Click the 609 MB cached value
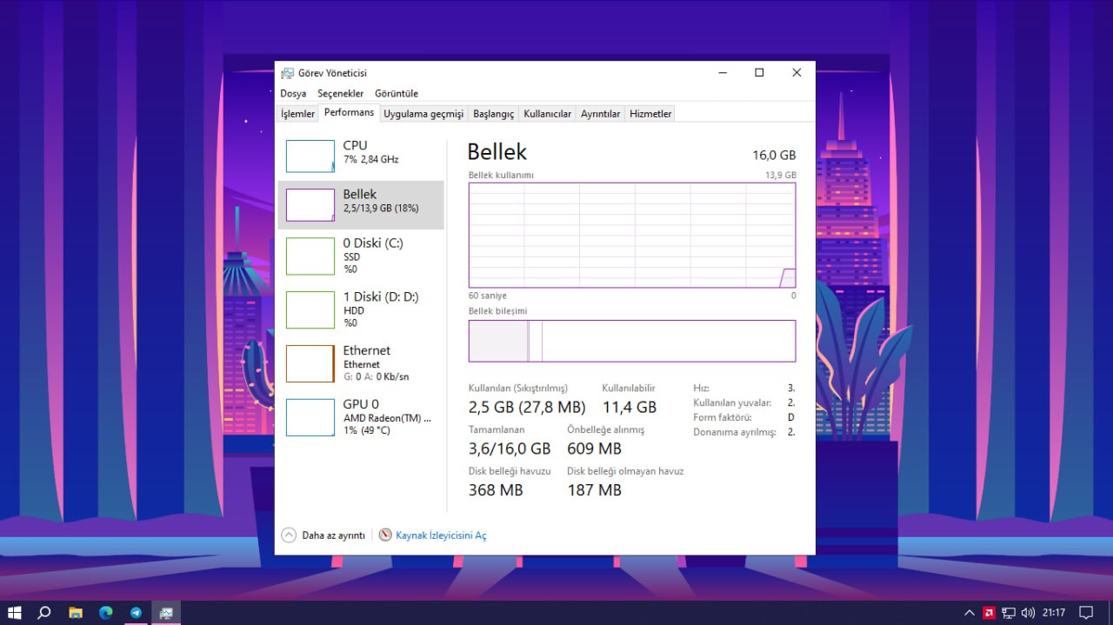1113x625 pixels. point(594,449)
